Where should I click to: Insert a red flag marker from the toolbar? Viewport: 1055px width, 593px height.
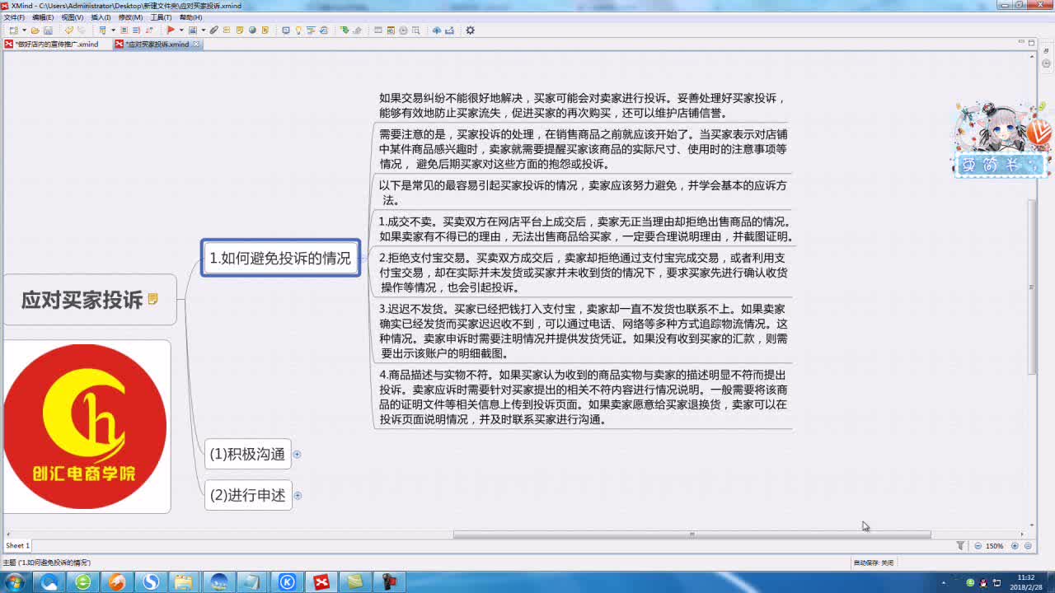click(x=171, y=30)
